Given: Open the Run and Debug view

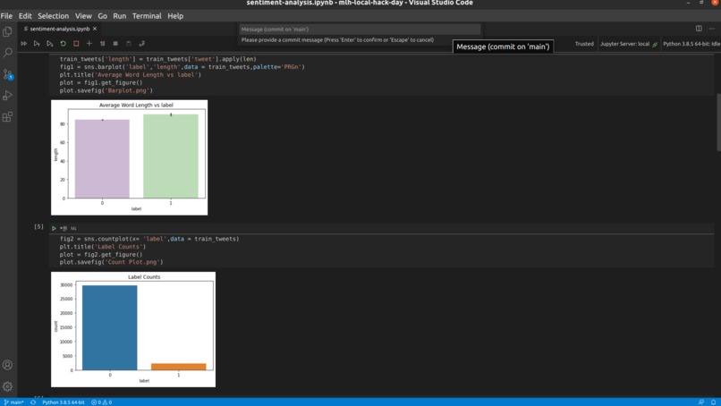Looking at the screenshot, I should pos(7,95).
